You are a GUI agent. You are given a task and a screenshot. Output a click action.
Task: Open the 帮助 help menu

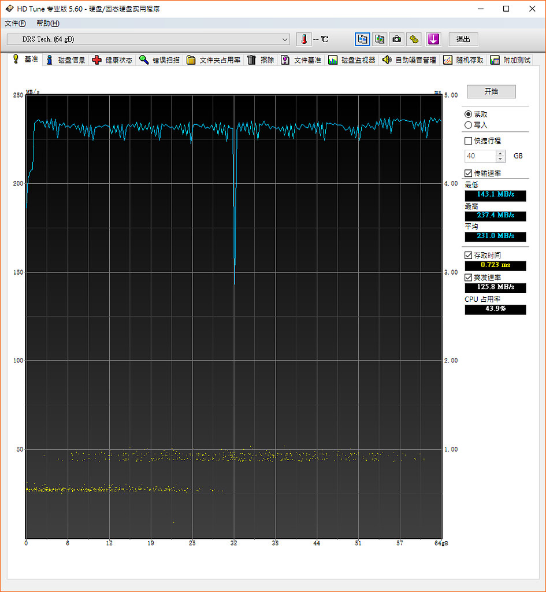coord(48,23)
